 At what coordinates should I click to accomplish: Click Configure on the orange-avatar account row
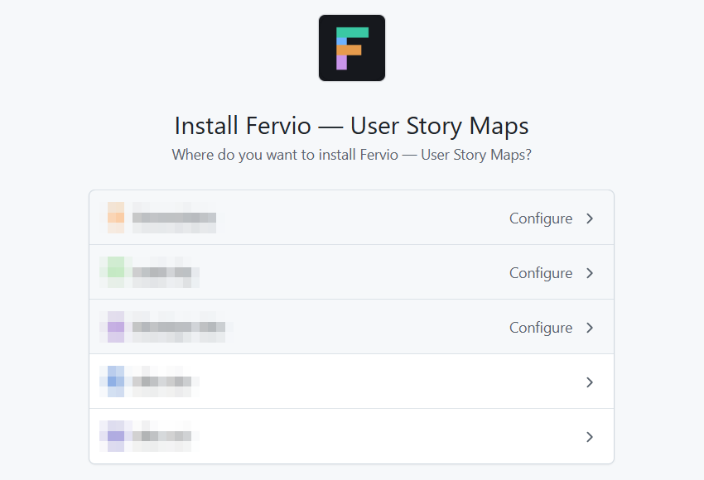click(x=541, y=218)
